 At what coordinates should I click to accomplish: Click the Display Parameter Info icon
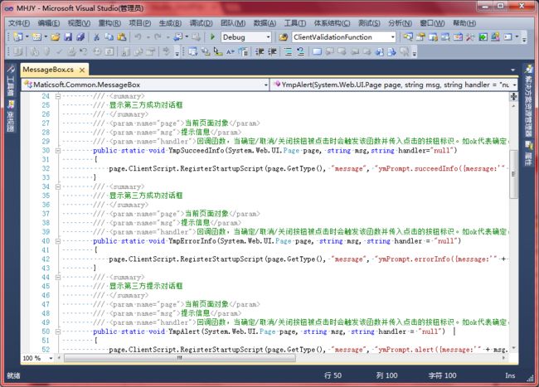(205, 51)
